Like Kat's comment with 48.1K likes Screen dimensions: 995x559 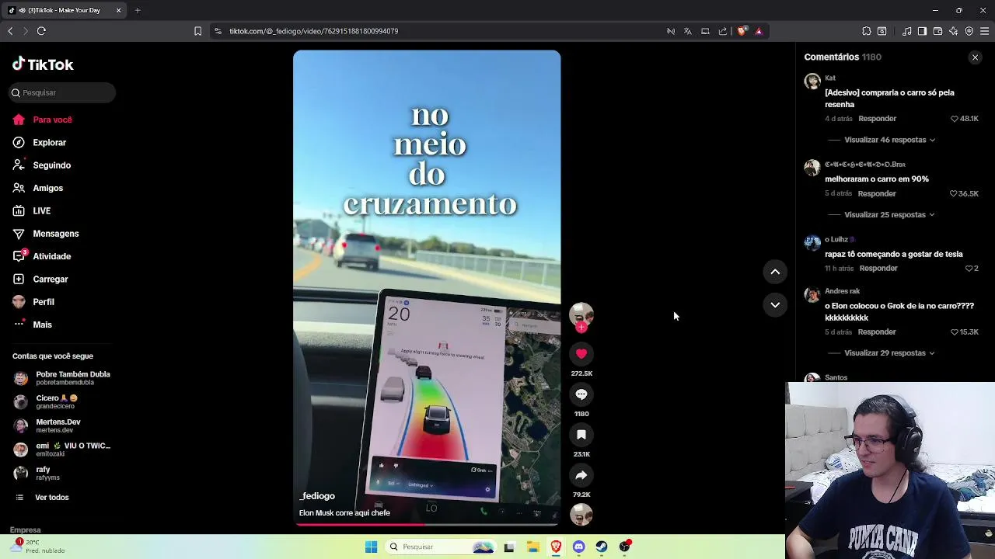pyautogui.click(x=955, y=119)
